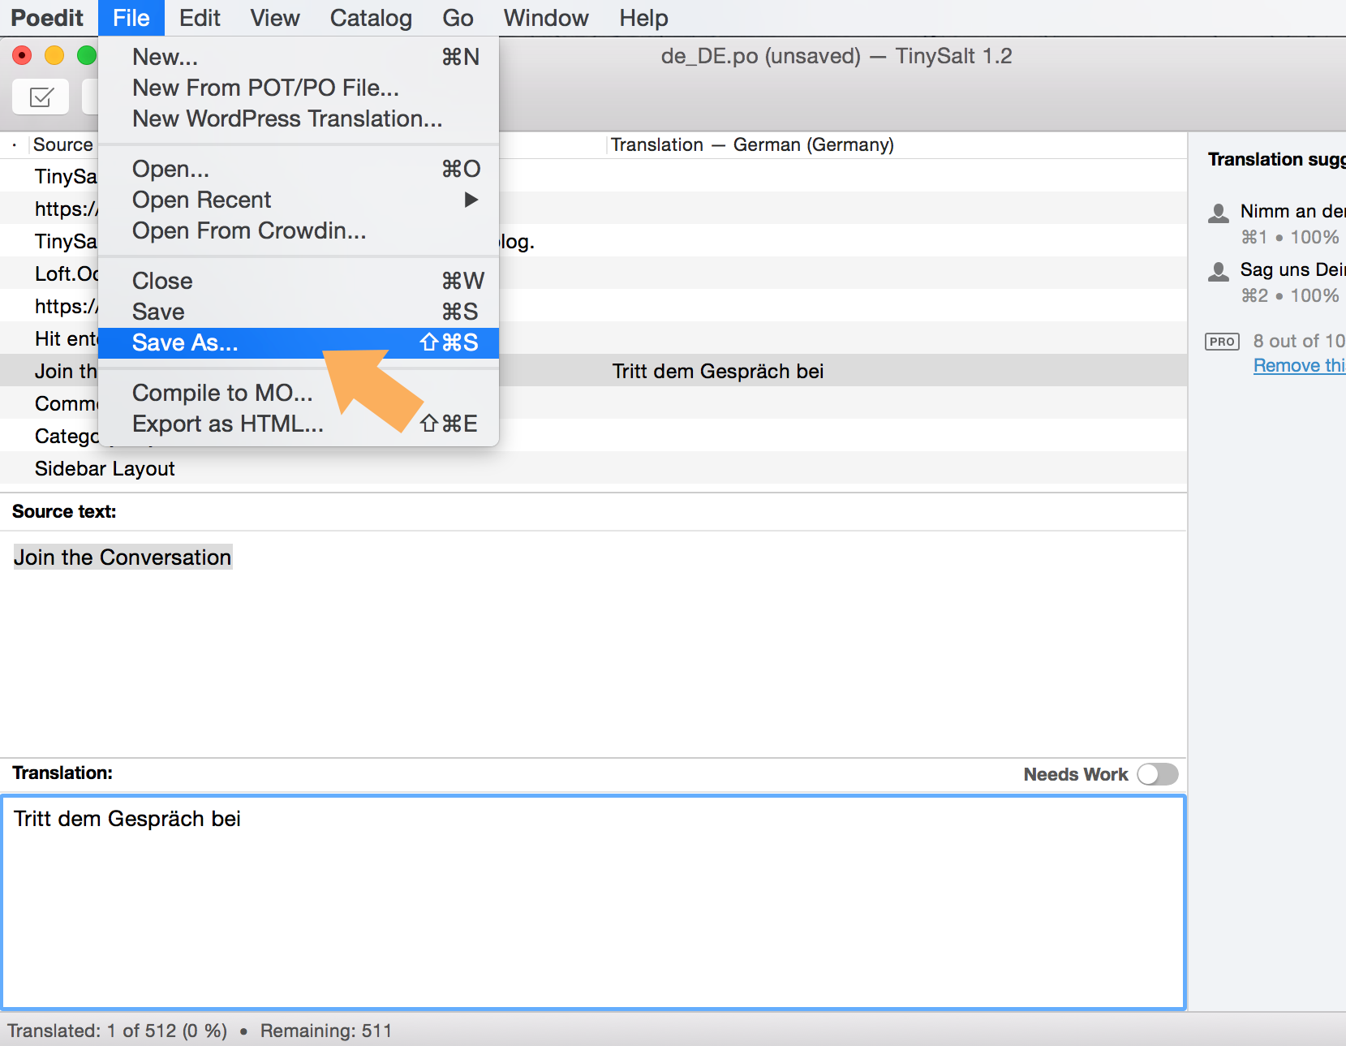
Task: Click the Translation text input area
Action: coord(592,901)
